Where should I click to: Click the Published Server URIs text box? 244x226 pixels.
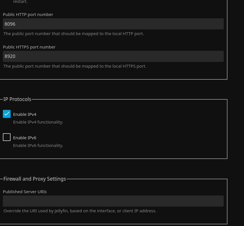[x=113, y=201]
